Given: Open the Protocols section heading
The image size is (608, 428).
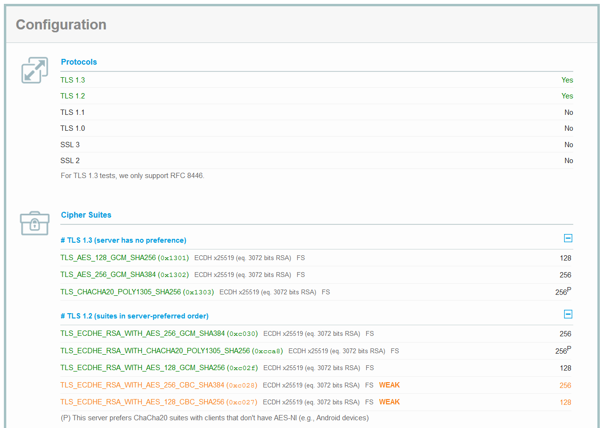Looking at the screenshot, I should (79, 62).
